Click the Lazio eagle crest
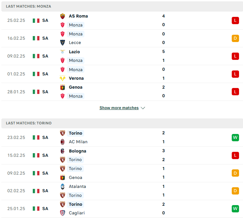Viewport: 243px width, 218px height. pos(63,52)
